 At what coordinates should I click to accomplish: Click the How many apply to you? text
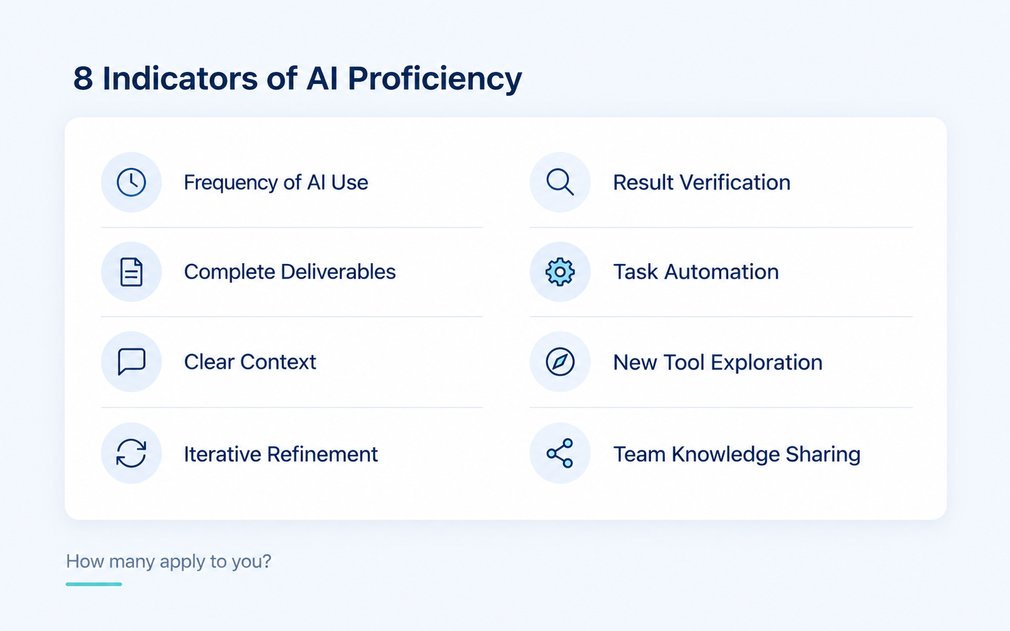[169, 562]
